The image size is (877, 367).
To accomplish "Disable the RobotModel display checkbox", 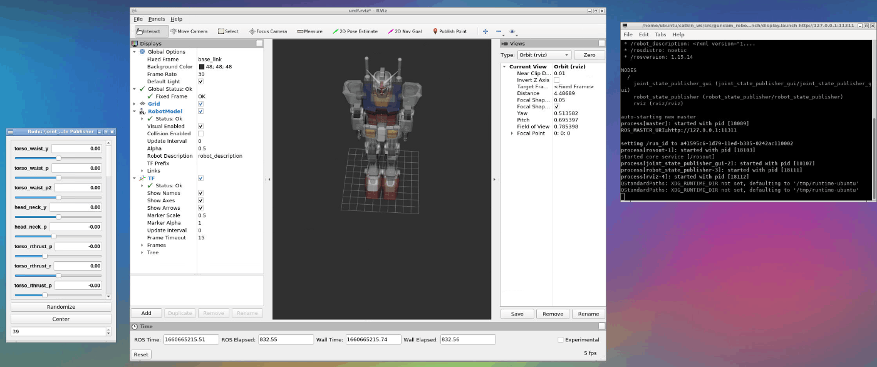I will tap(201, 111).
